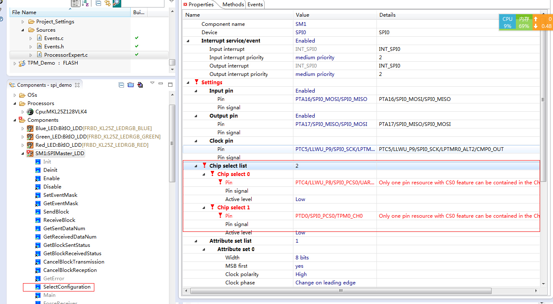The height and width of the screenshot is (304, 553).
Task: Click Events.h header file icon
Action: 40,46
